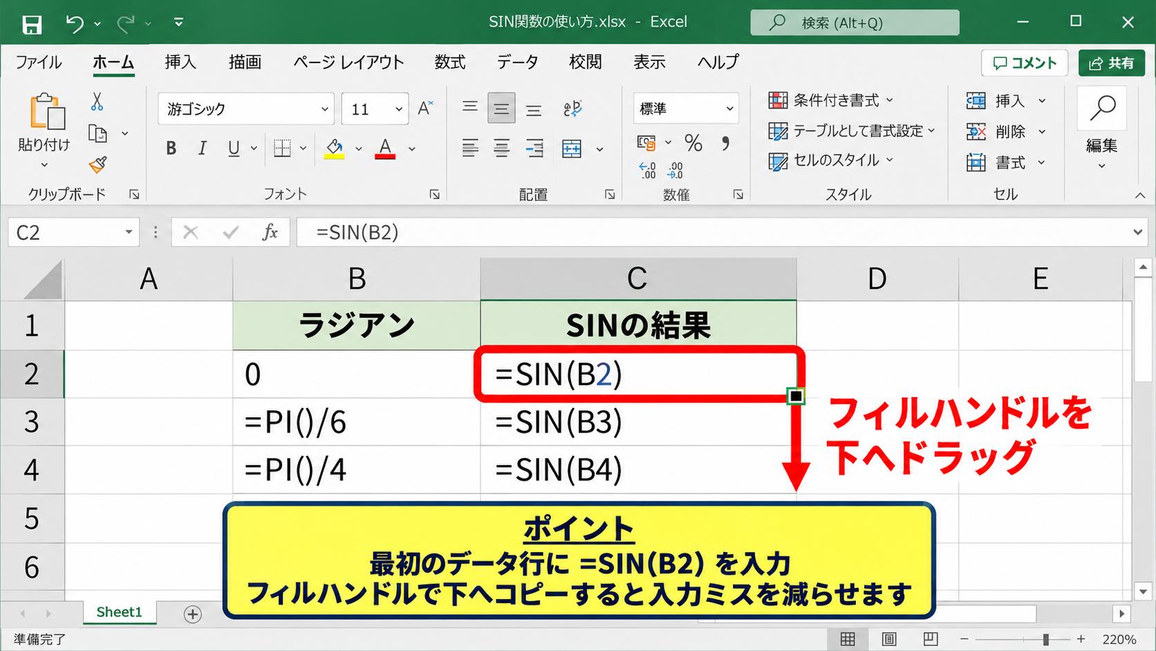
Task: Click the wrap text merge cells icon
Action: (x=572, y=149)
